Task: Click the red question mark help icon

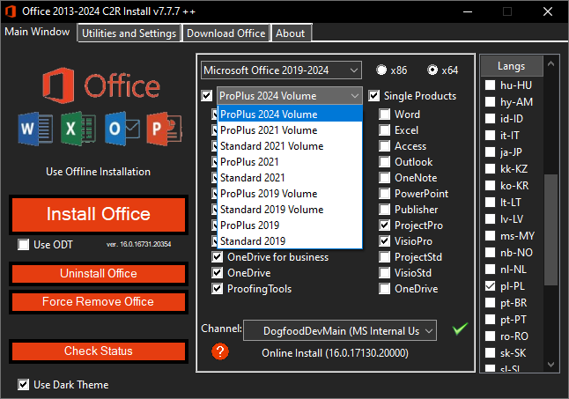Action: [x=220, y=351]
